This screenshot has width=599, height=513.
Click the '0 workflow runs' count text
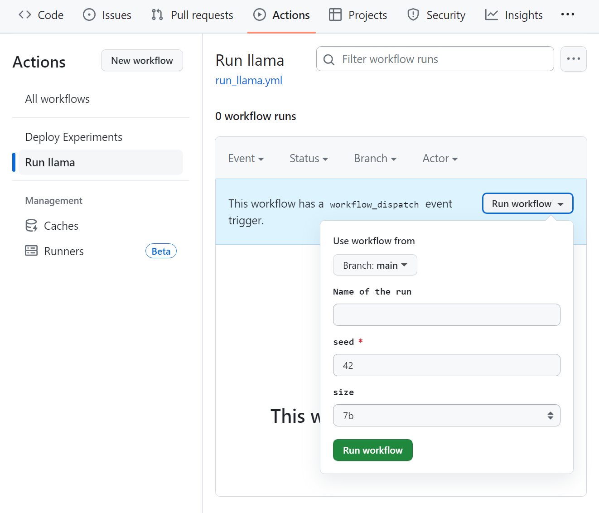pyautogui.click(x=256, y=116)
